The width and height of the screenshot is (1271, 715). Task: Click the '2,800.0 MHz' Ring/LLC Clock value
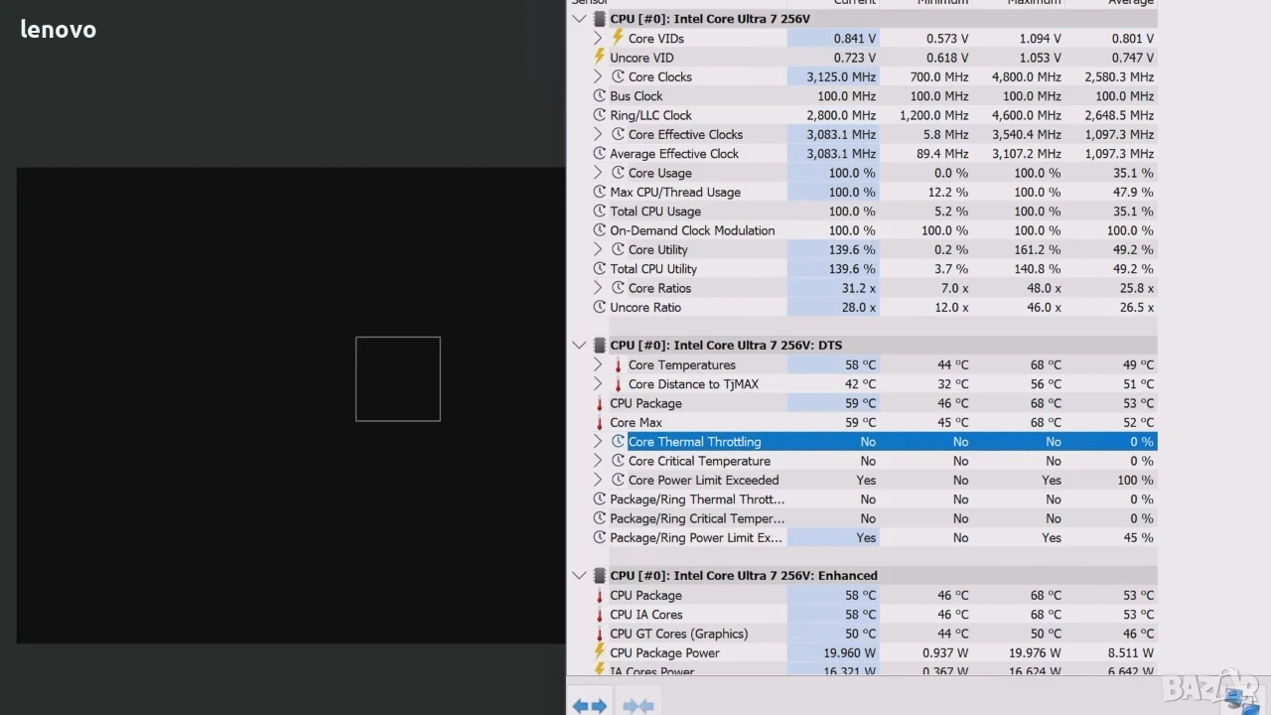tap(841, 116)
